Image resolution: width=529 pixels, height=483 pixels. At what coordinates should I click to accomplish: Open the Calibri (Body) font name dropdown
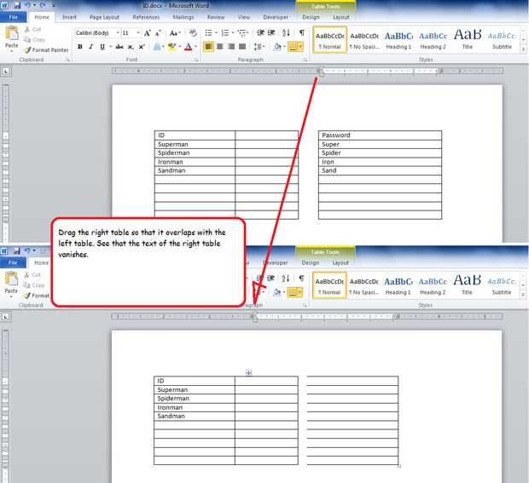pyautogui.click(x=118, y=32)
